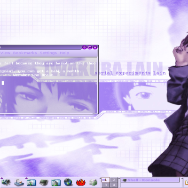Viewport: 188px width, 188px height.
Task: Expand the arrow above the K menu
Action: pos(2,178)
